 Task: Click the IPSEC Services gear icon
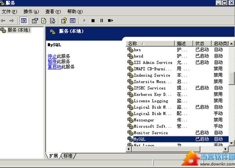pos(130,88)
